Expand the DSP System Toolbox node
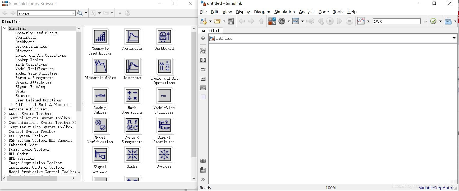459x191 pixels. tap(5, 136)
